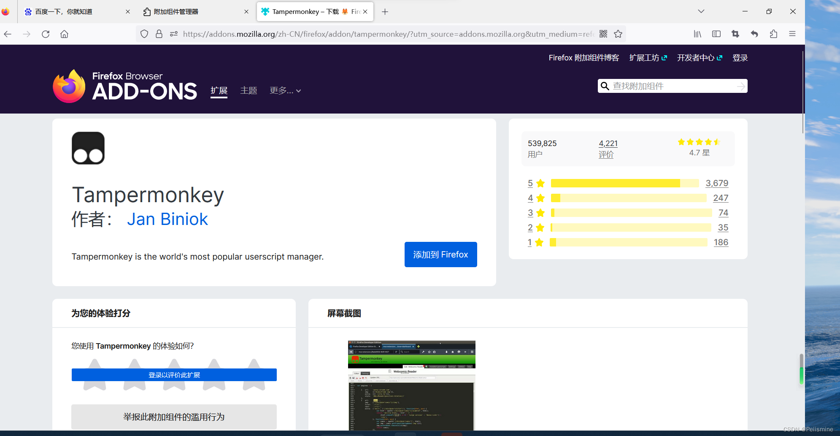Open a new tab with plus button

385,12
